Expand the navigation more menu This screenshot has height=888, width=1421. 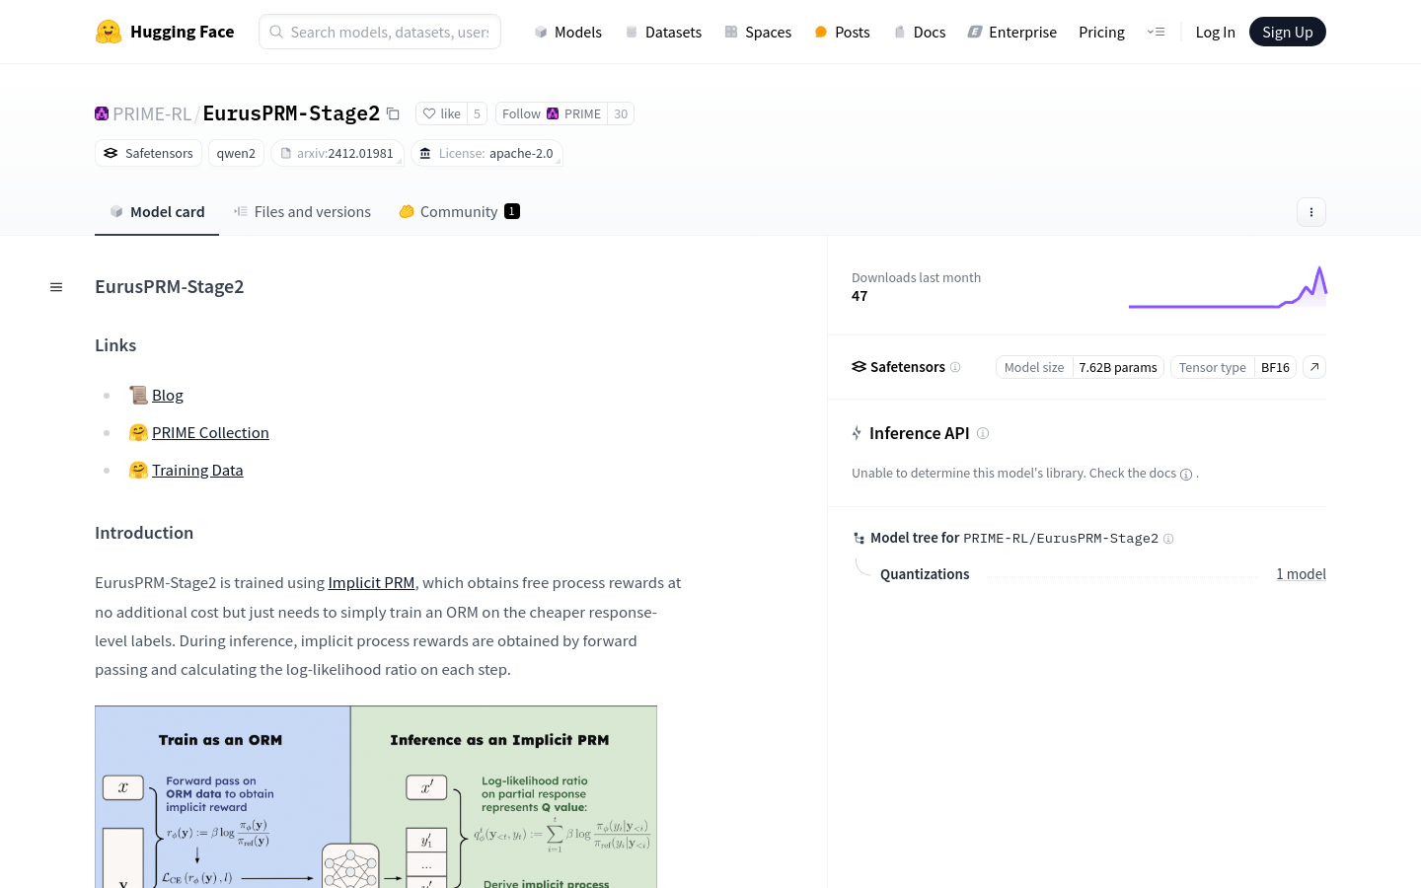[x=1156, y=32]
